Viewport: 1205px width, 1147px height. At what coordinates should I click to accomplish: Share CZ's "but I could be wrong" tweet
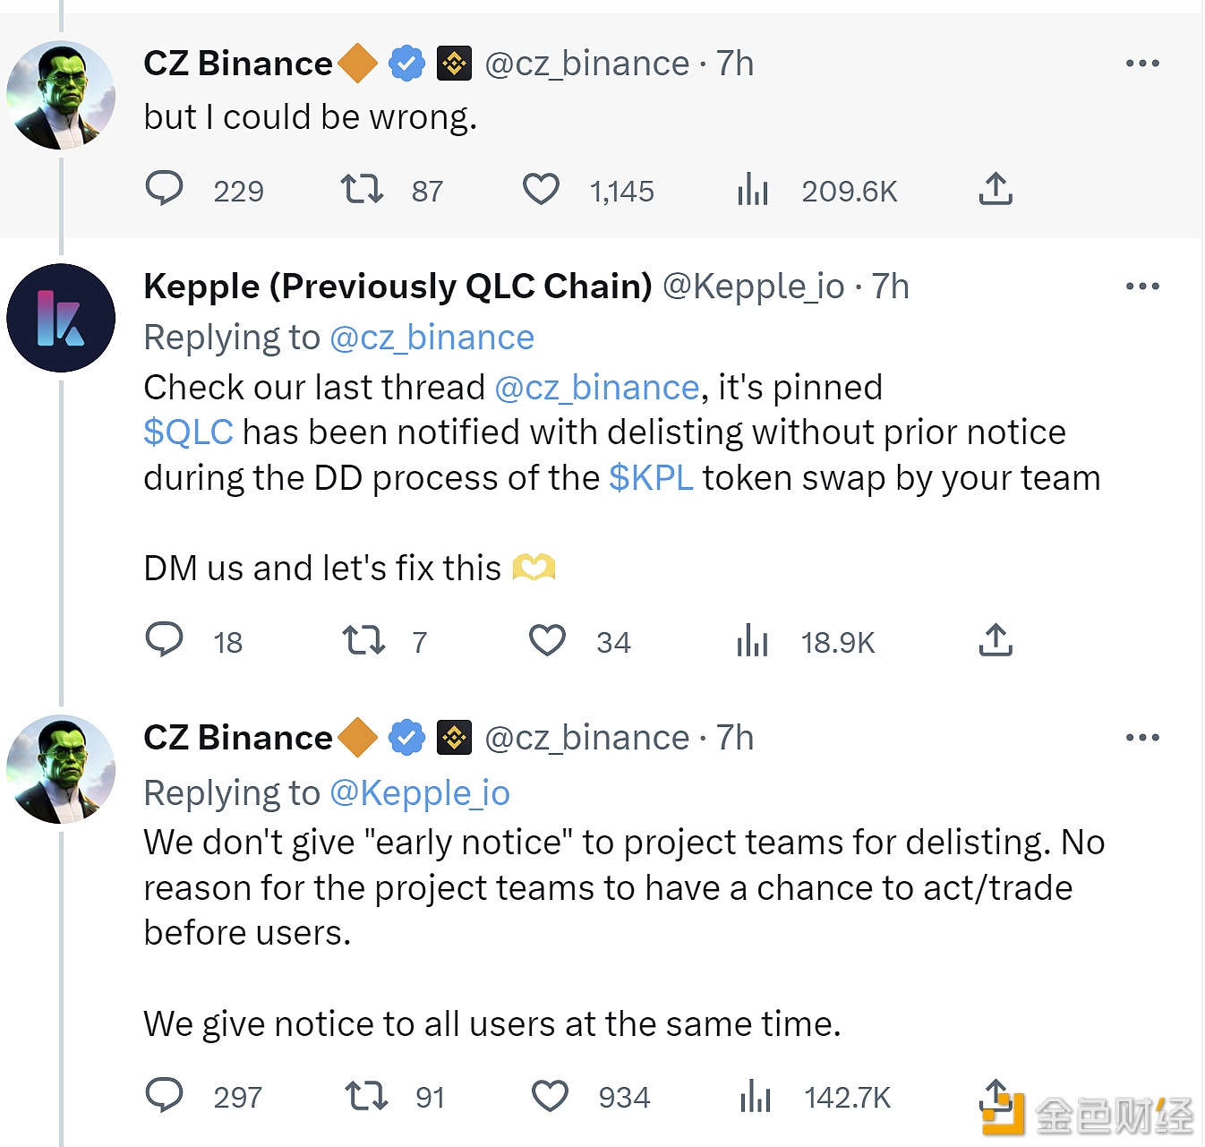pyautogui.click(x=996, y=189)
